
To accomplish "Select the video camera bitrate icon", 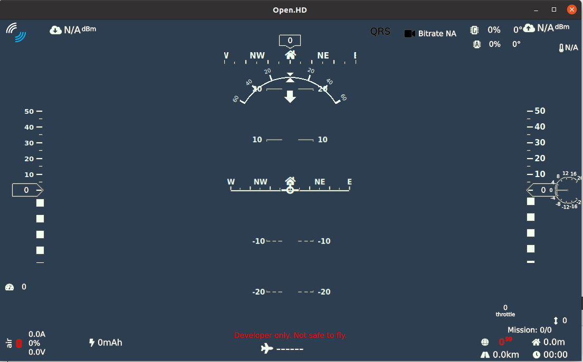I will [410, 34].
